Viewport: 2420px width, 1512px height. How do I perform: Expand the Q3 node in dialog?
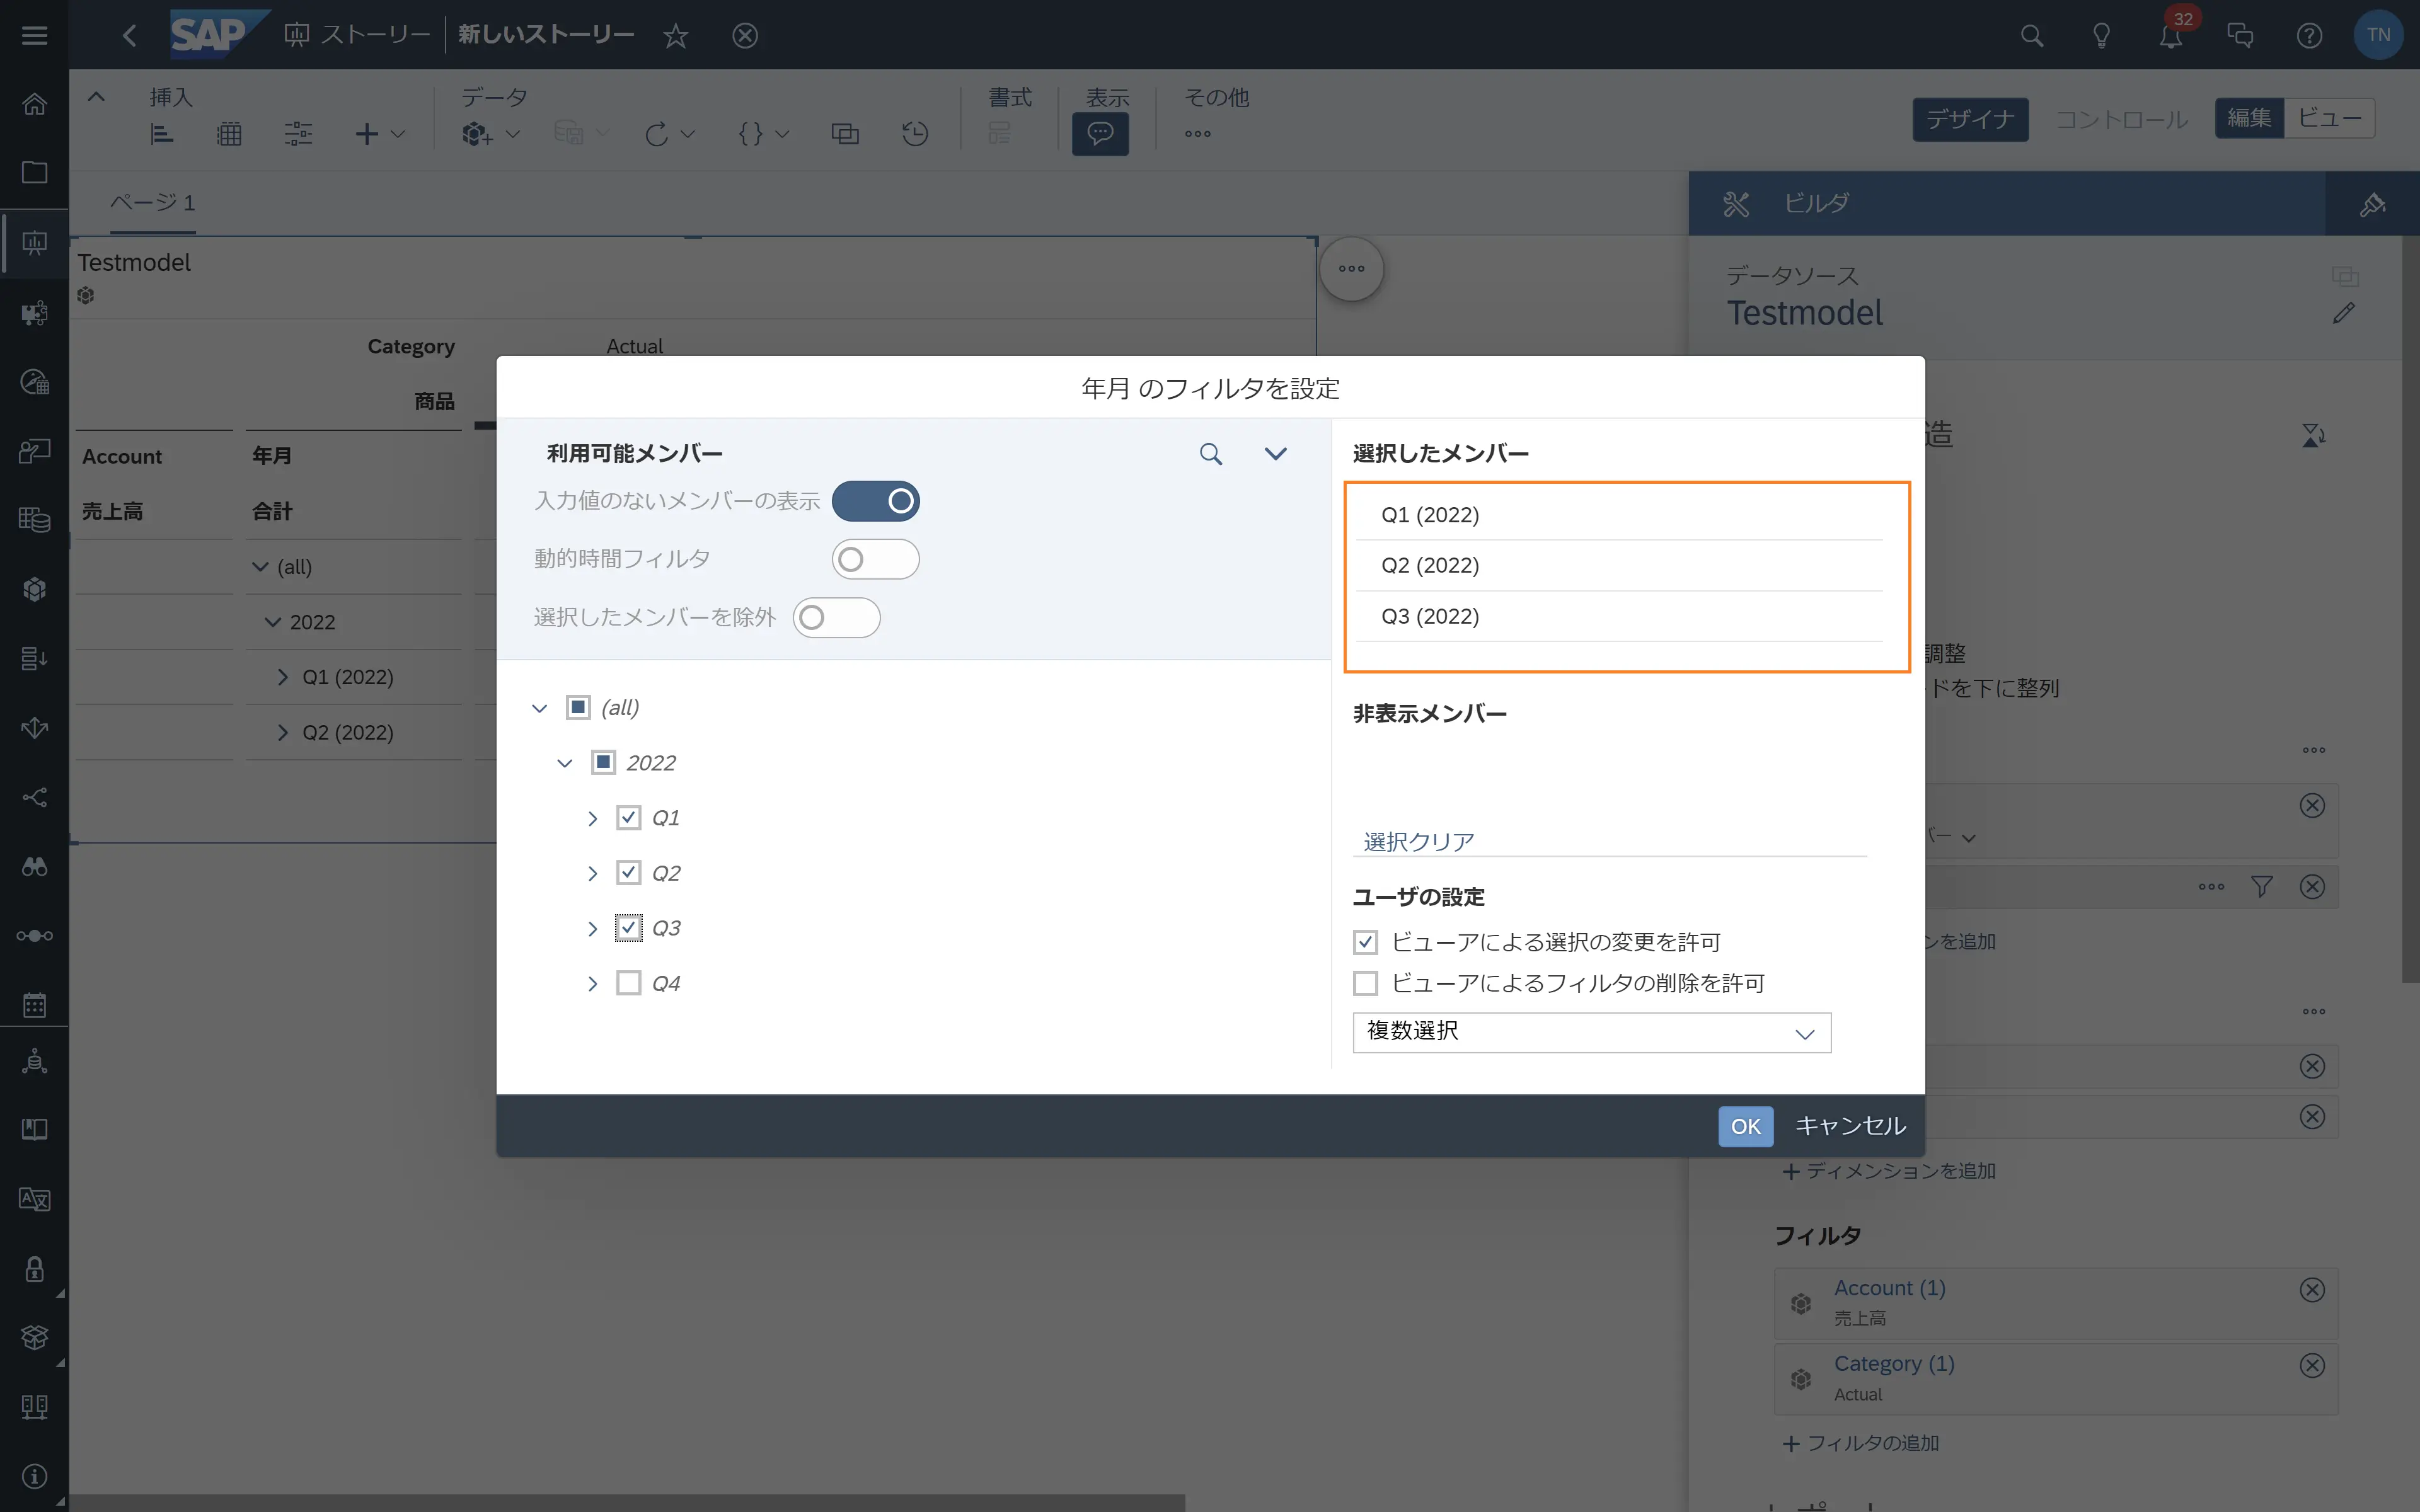pyautogui.click(x=593, y=928)
